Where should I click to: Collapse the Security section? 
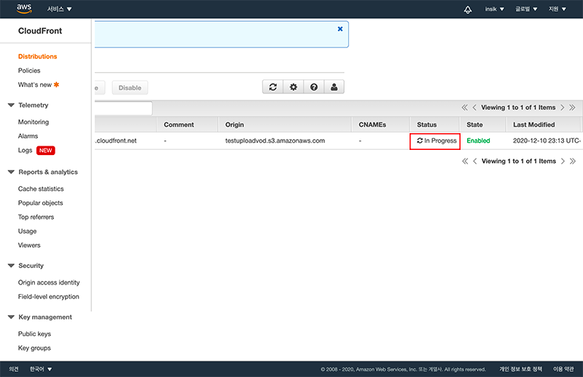[11, 266]
